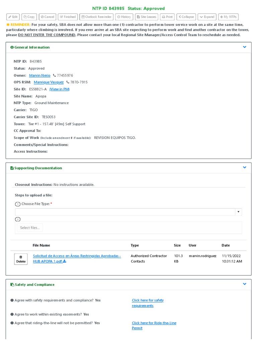257x343 pixels.
Task: Click the Edit toolbar button
Action: pyautogui.click(x=13, y=17)
